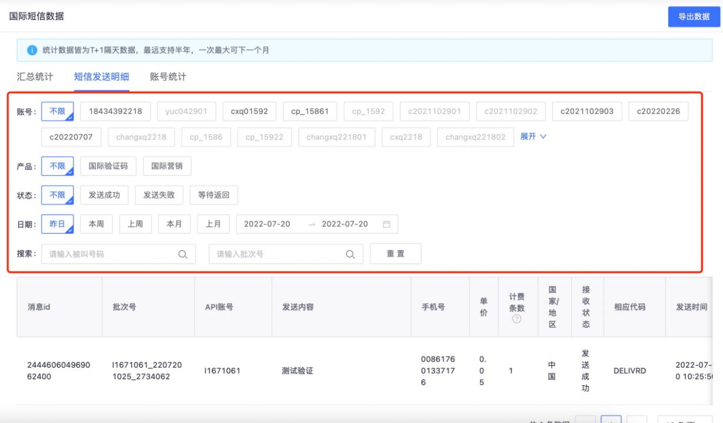Image resolution: width=723 pixels, height=423 pixels.
Task: Click message id 244460604969062400 cell
Action: click(59, 371)
